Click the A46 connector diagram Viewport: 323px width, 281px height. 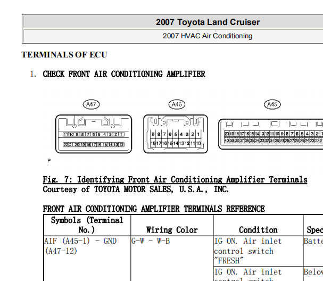tap(176, 134)
